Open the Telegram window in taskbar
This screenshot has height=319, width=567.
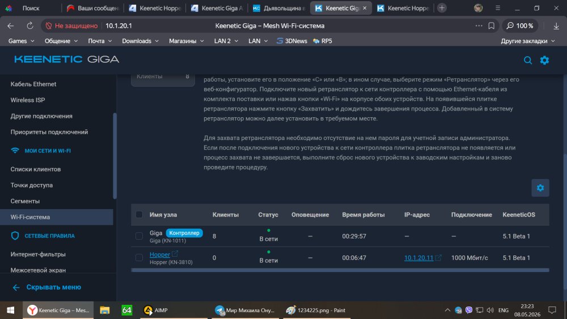tap(245, 310)
